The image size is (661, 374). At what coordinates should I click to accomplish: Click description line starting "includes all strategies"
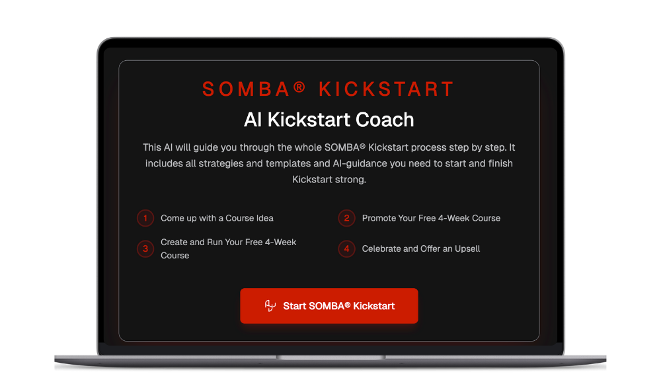pyautogui.click(x=329, y=163)
